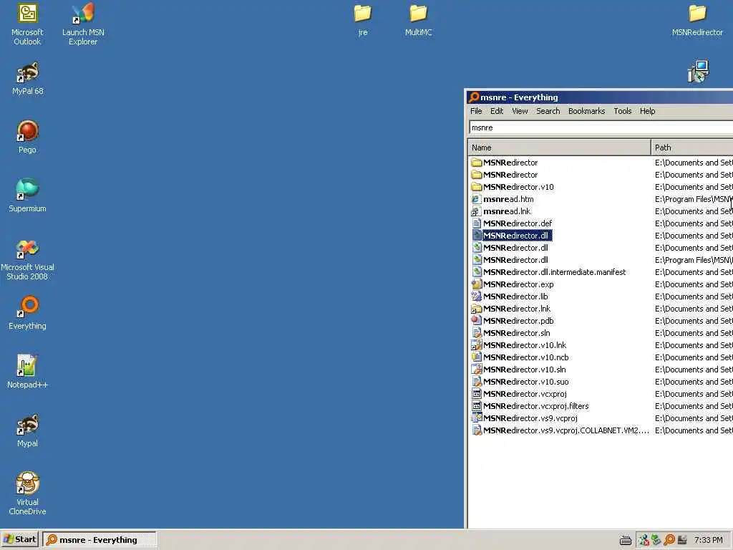Image resolution: width=733 pixels, height=550 pixels.
Task: Click the msnre - Everything taskbar button
Action: pos(99,540)
